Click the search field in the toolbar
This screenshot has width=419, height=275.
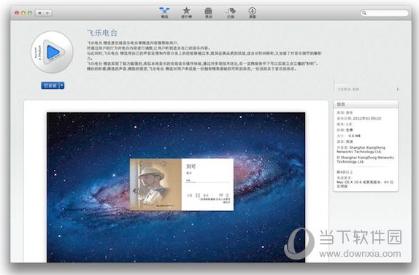pos(384,13)
